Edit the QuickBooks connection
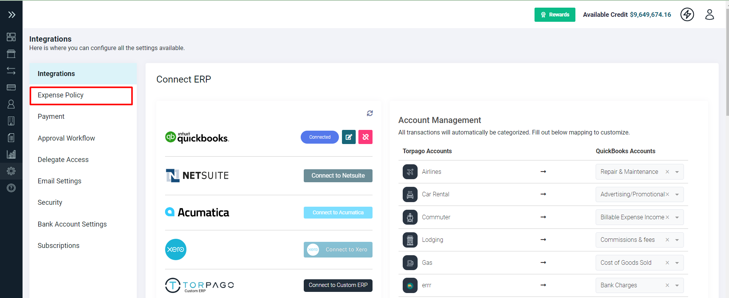Image resolution: width=729 pixels, height=298 pixels. tap(348, 137)
